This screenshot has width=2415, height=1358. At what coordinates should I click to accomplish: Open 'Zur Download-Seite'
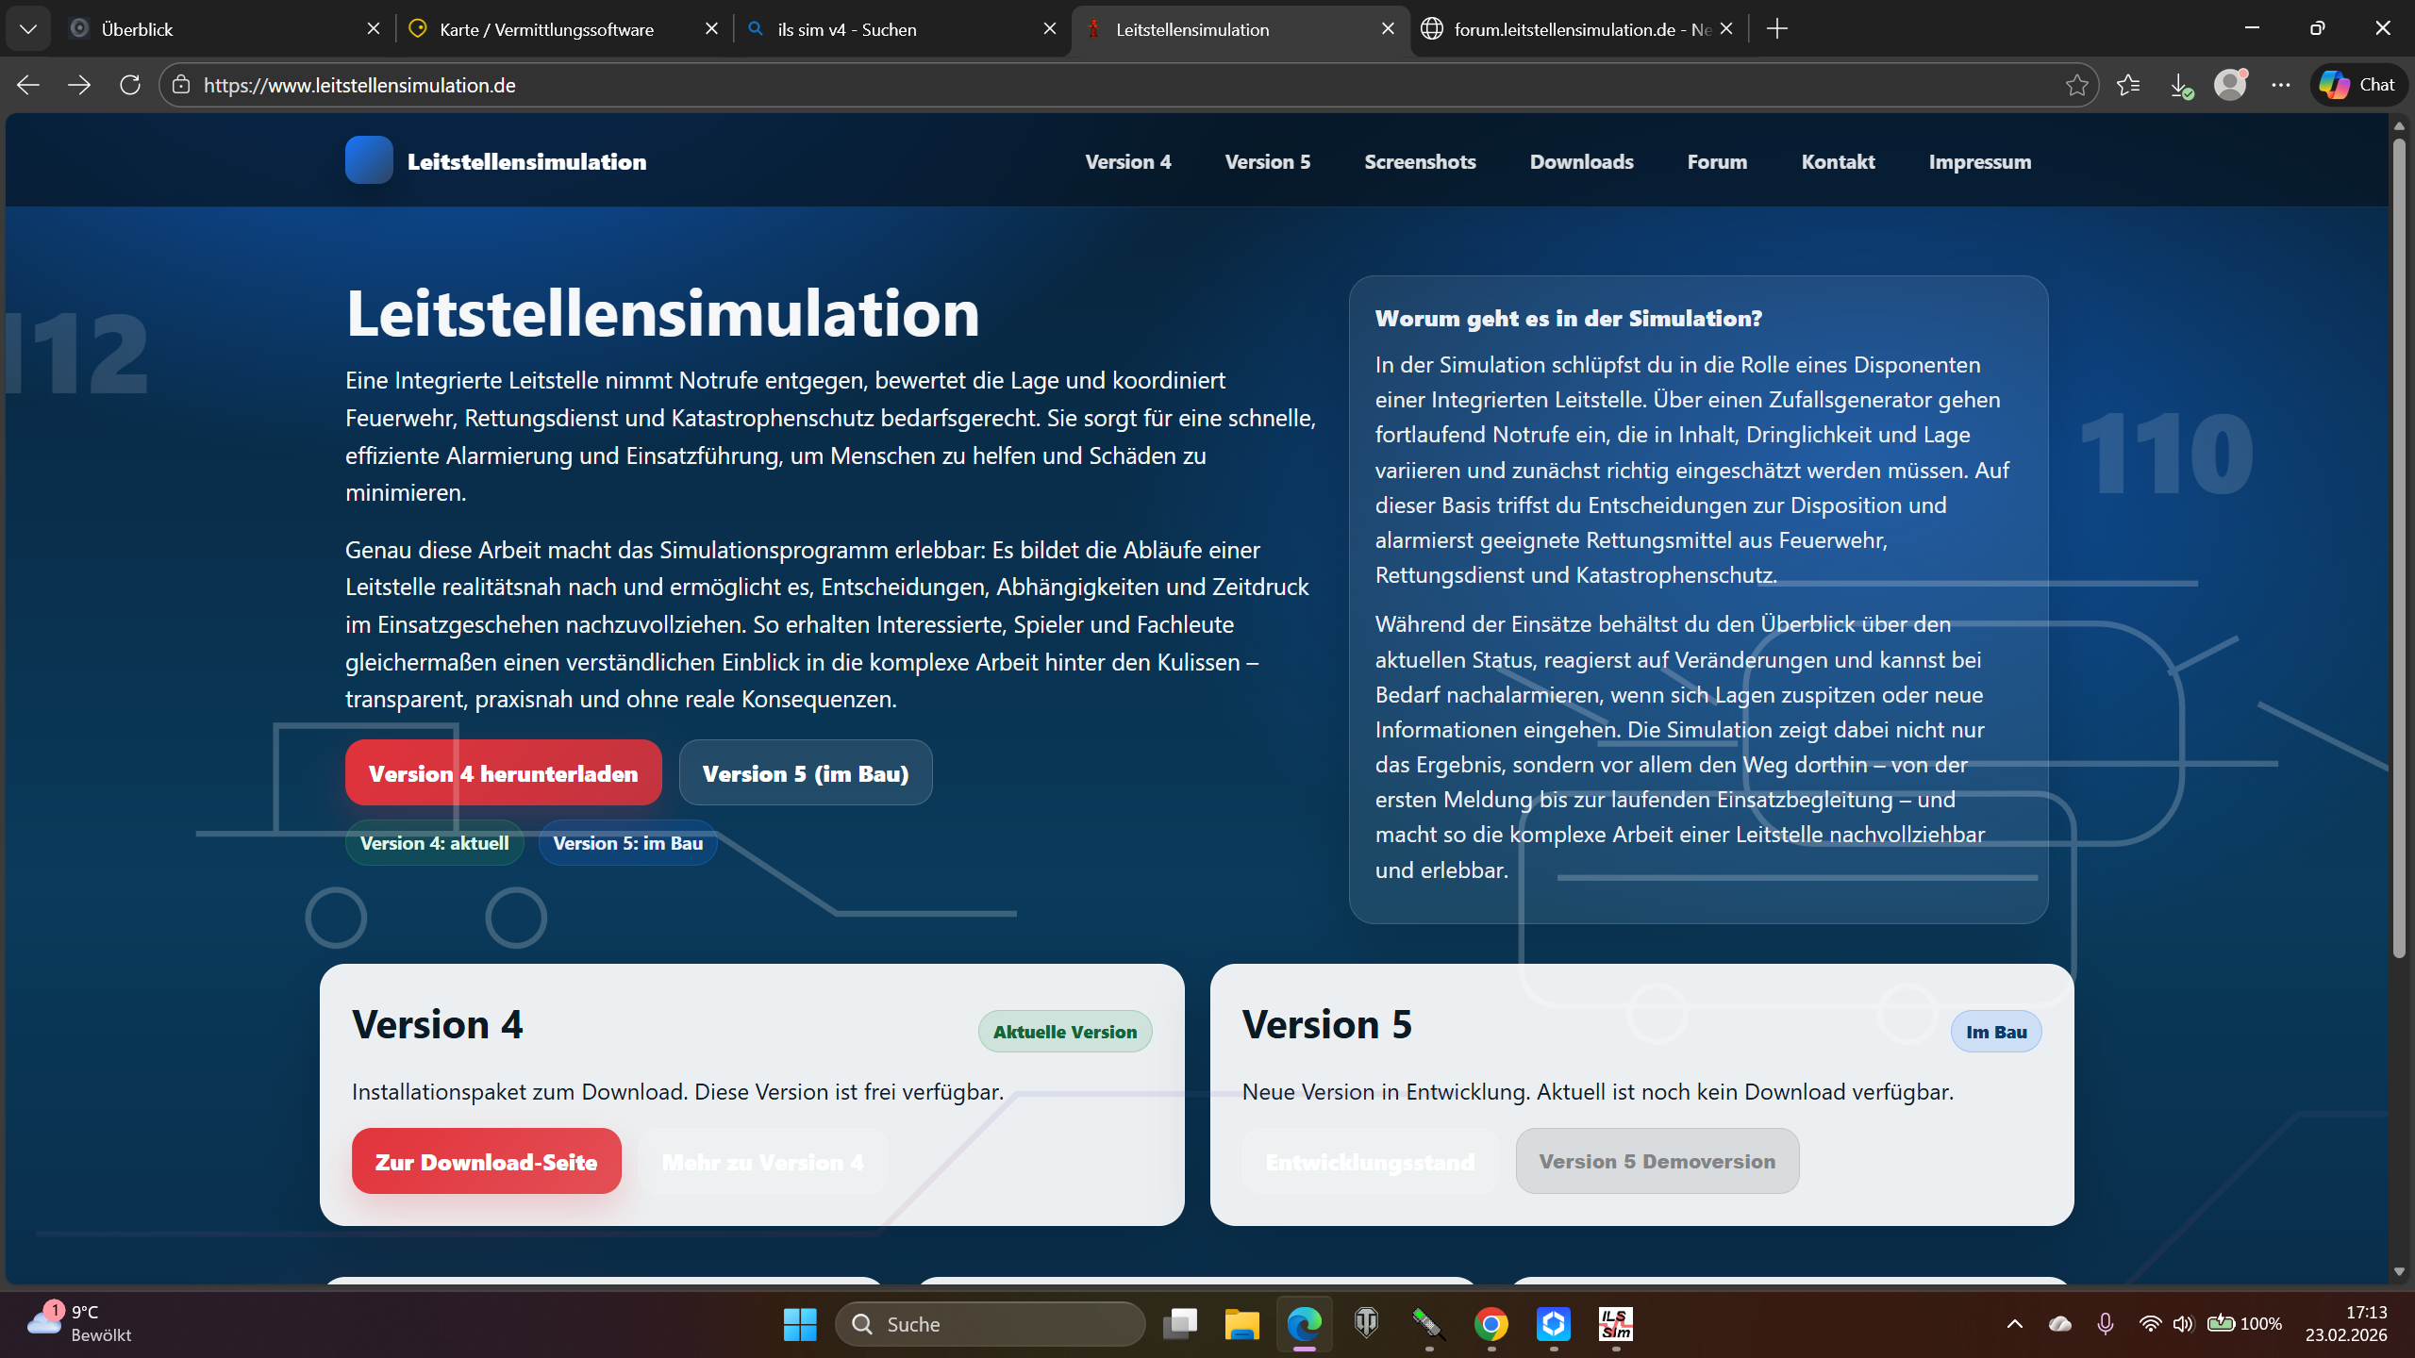click(486, 1161)
